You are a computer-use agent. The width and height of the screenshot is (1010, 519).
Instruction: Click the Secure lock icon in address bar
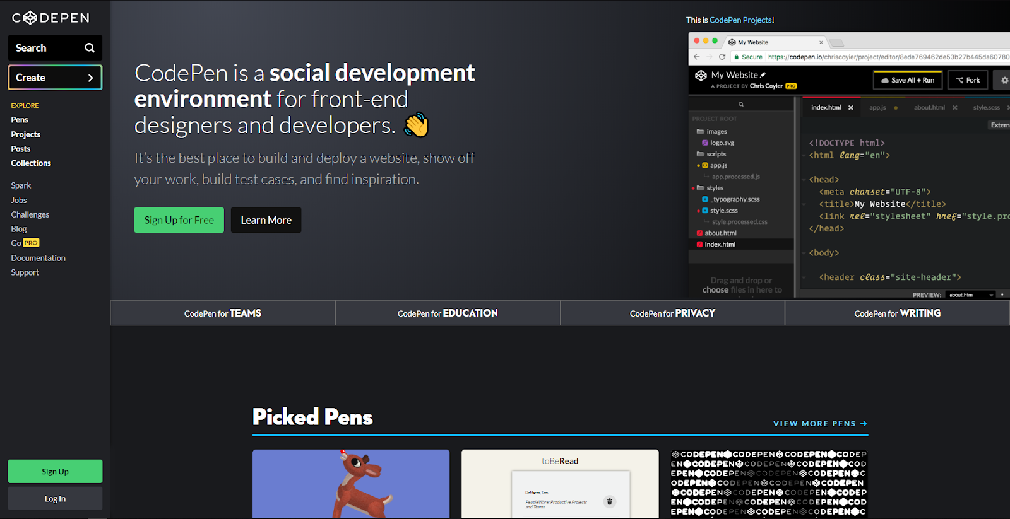[736, 57]
